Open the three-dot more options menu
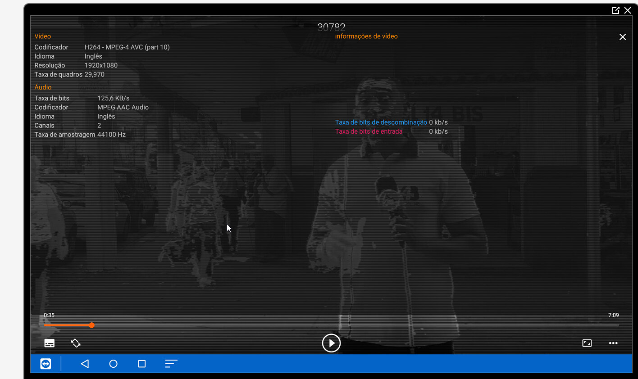This screenshot has width=638, height=379. coord(613,343)
